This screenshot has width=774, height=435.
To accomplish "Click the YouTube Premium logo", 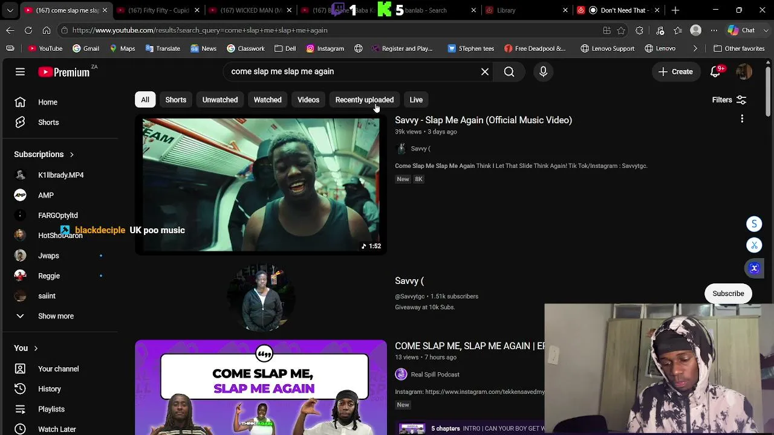I will click(x=63, y=72).
